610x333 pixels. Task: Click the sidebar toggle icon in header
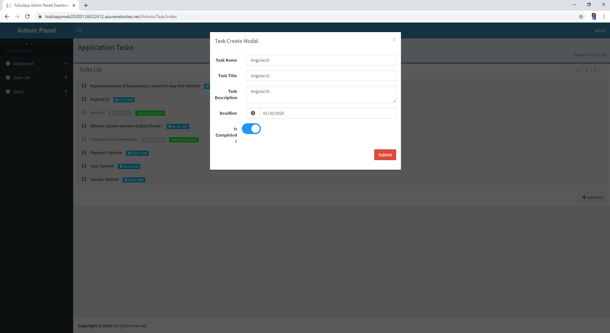[80, 30]
